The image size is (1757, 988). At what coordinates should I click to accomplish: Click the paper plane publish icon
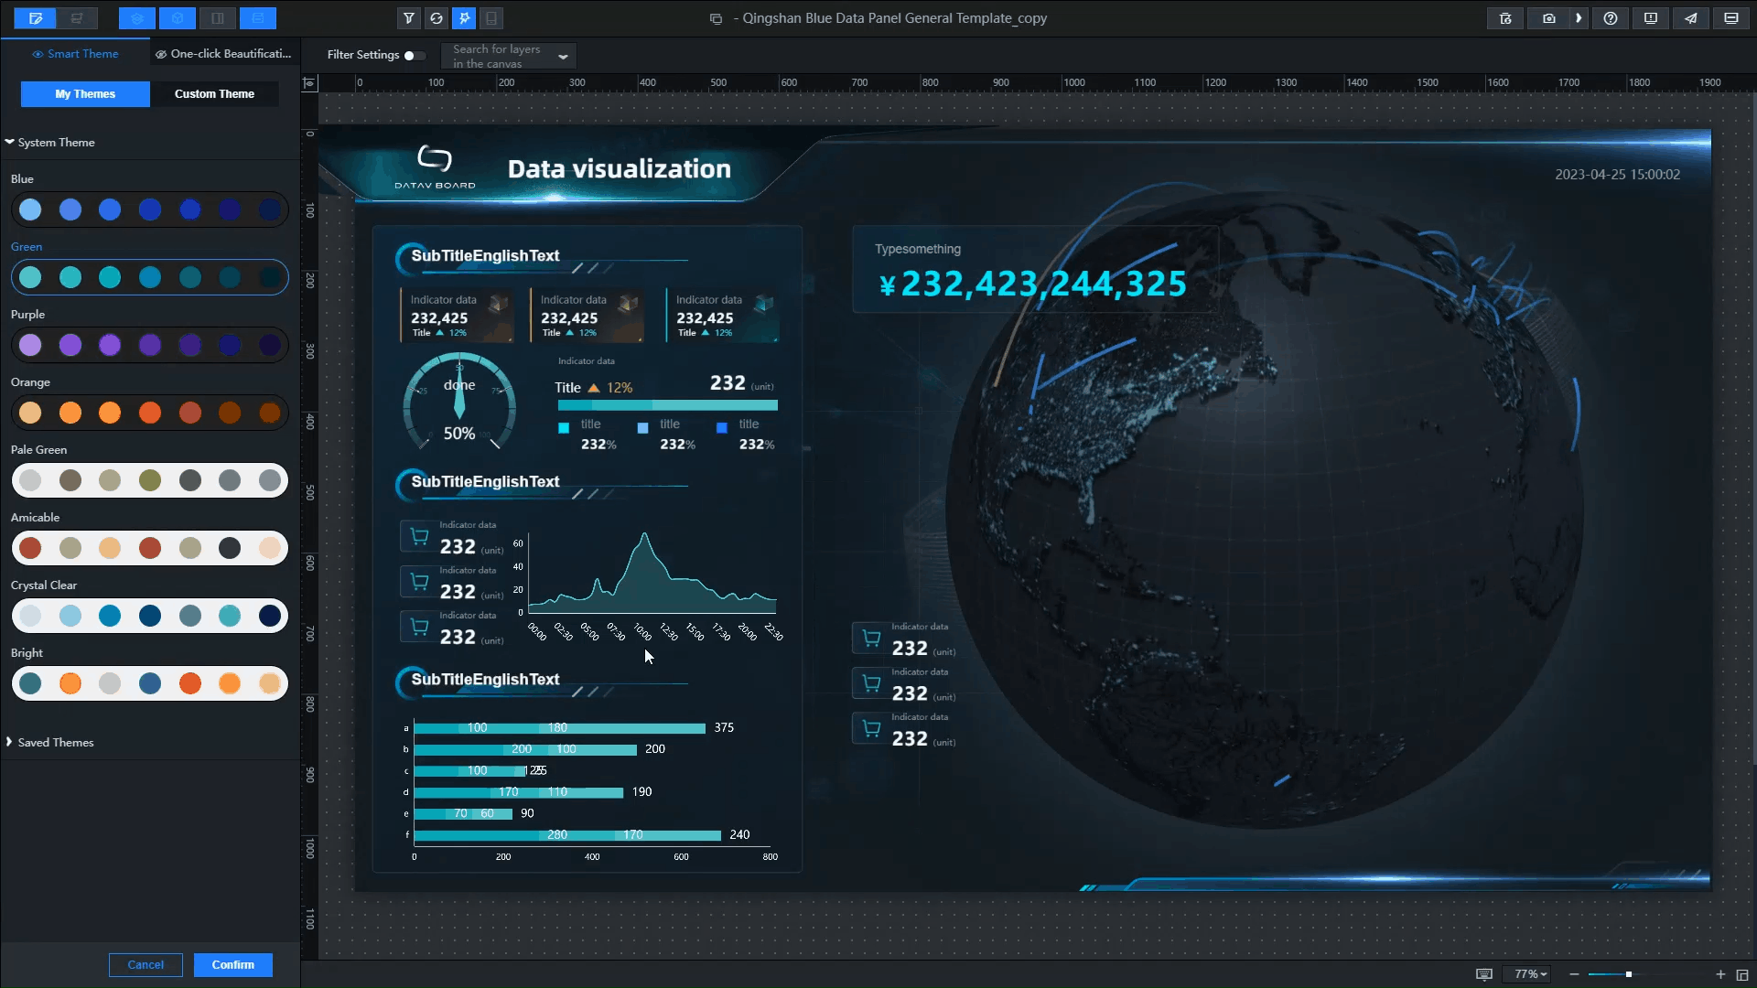1690,18
